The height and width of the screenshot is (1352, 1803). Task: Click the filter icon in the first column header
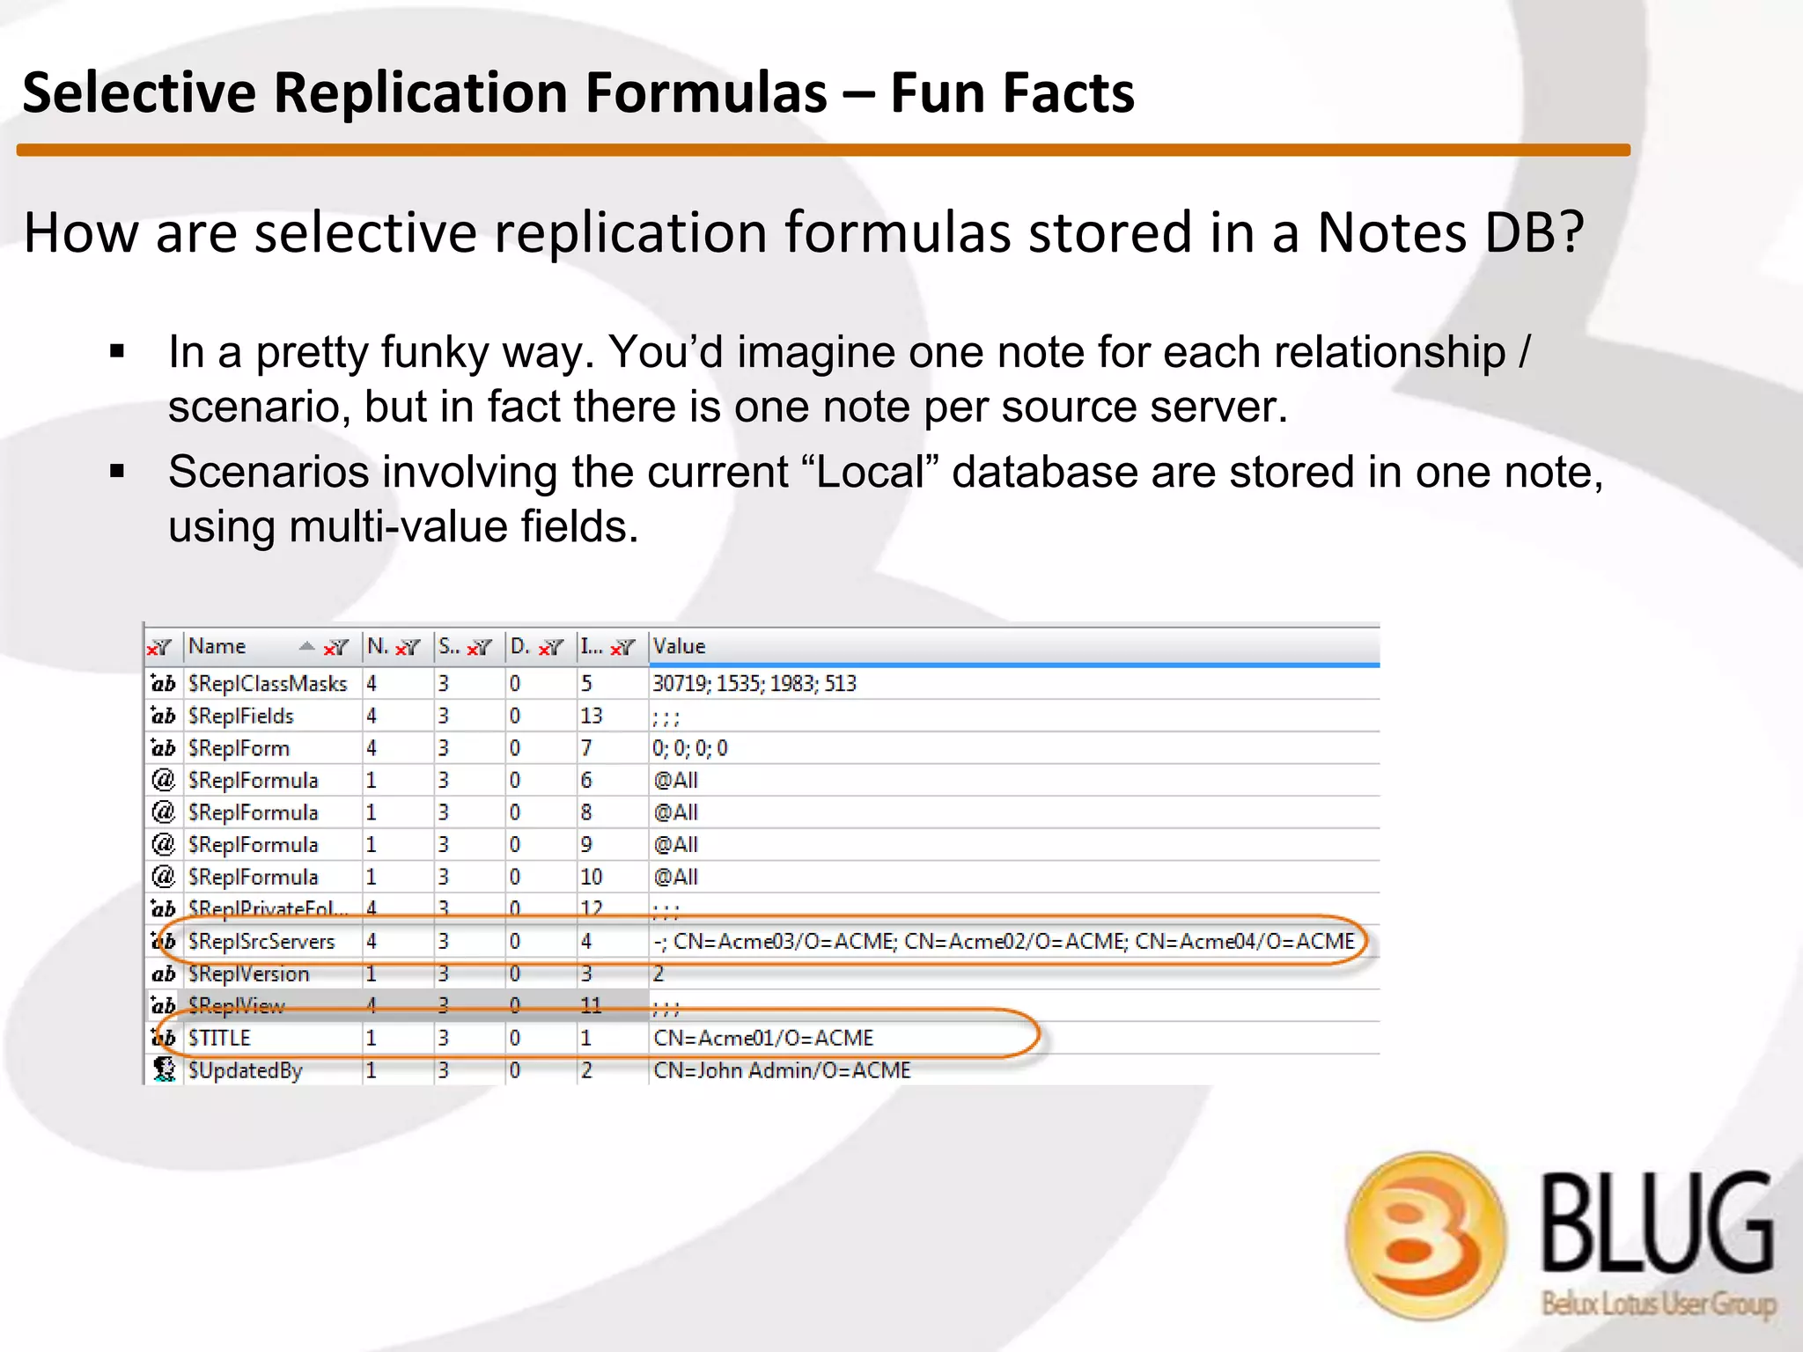tap(159, 647)
